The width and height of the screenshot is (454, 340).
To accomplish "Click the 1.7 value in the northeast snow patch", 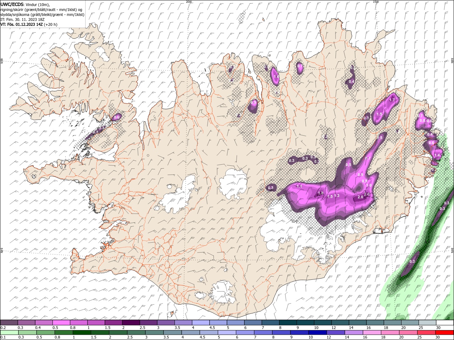I will [392, 100].
